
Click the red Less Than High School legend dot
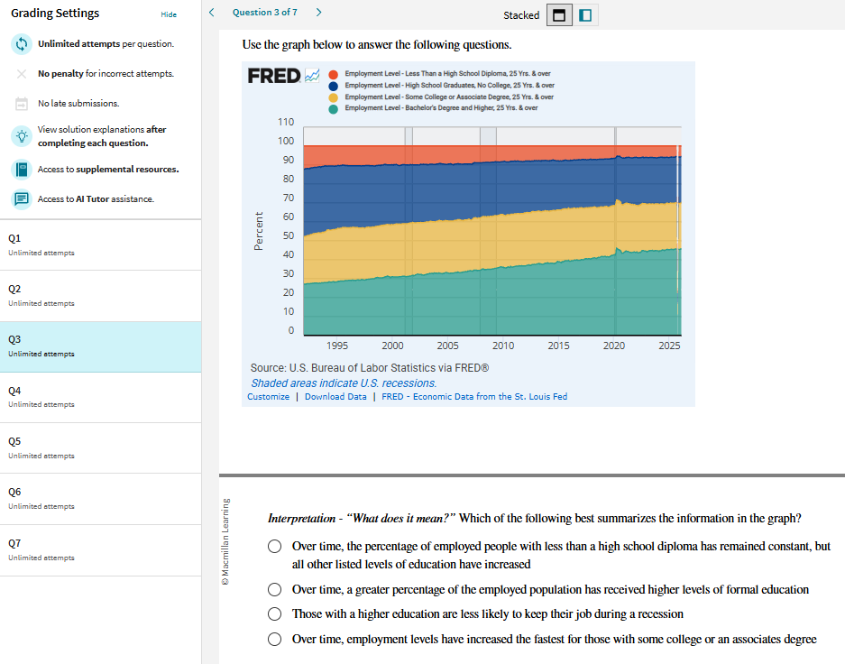(x=333, y=74)
